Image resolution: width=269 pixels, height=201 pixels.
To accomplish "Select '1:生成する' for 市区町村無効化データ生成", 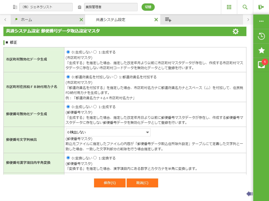I will (x=95, y=52).
